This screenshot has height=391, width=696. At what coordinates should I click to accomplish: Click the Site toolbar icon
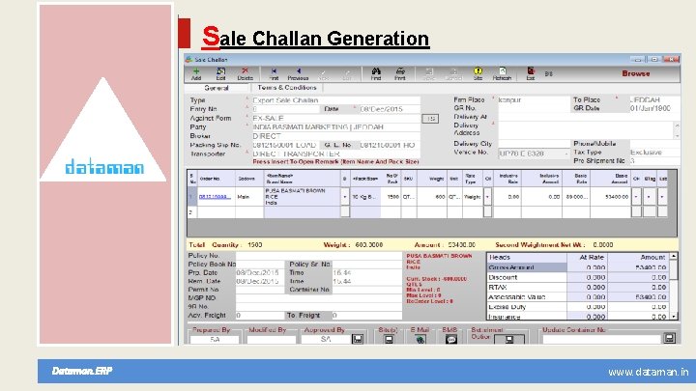click(478, 74)
